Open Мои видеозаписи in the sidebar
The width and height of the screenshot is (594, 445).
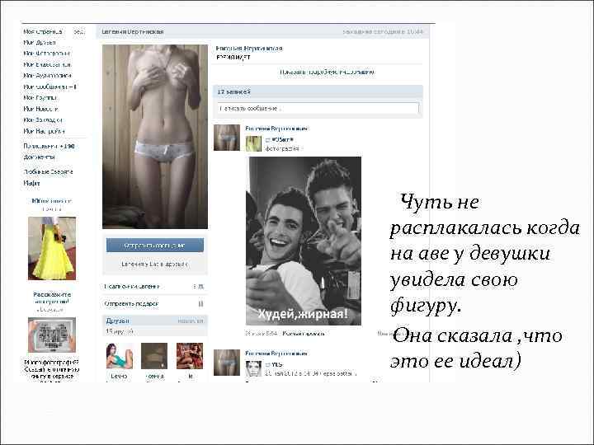pyautogui.click(x=47, y=65)
